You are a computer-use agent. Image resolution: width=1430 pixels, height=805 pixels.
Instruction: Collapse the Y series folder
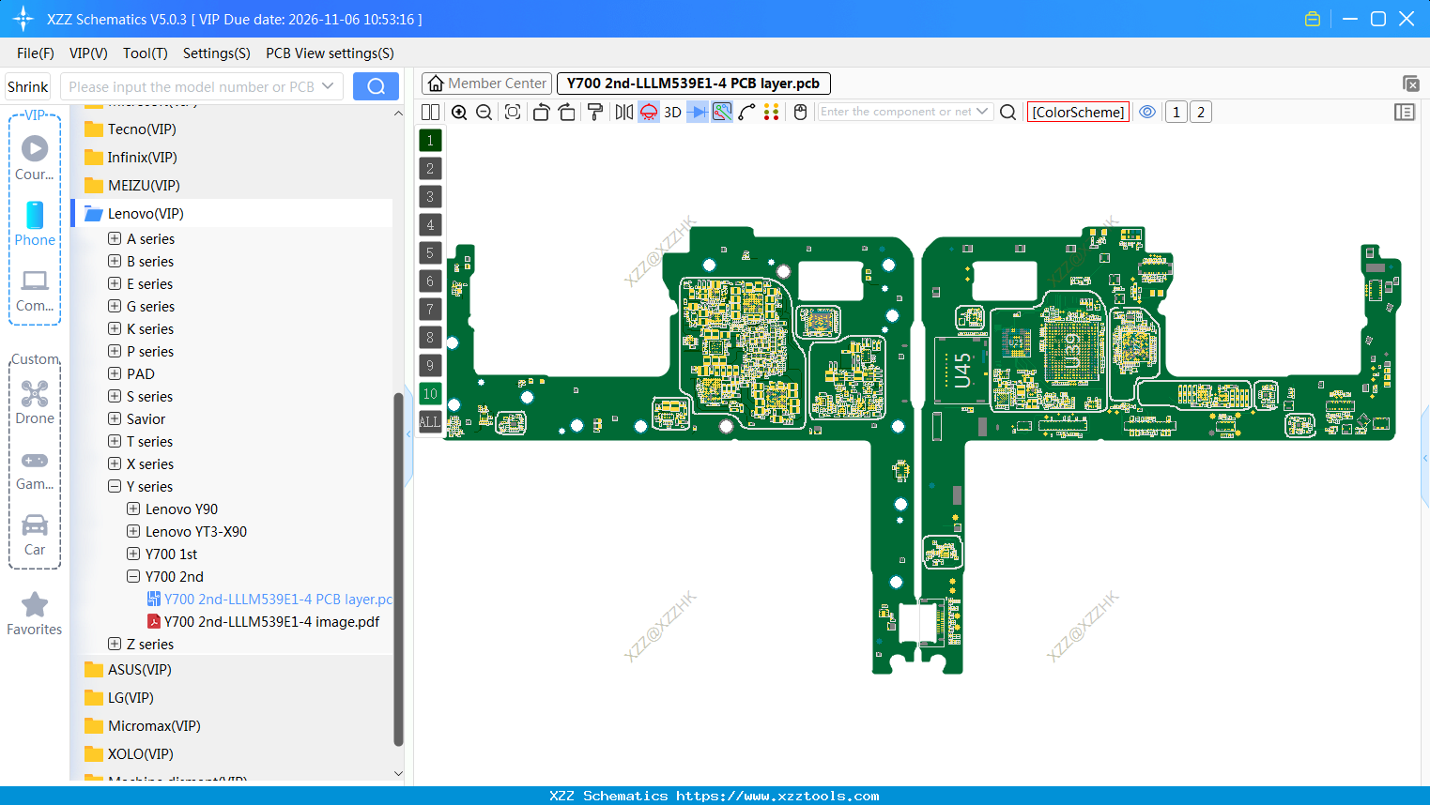point(113,486)
